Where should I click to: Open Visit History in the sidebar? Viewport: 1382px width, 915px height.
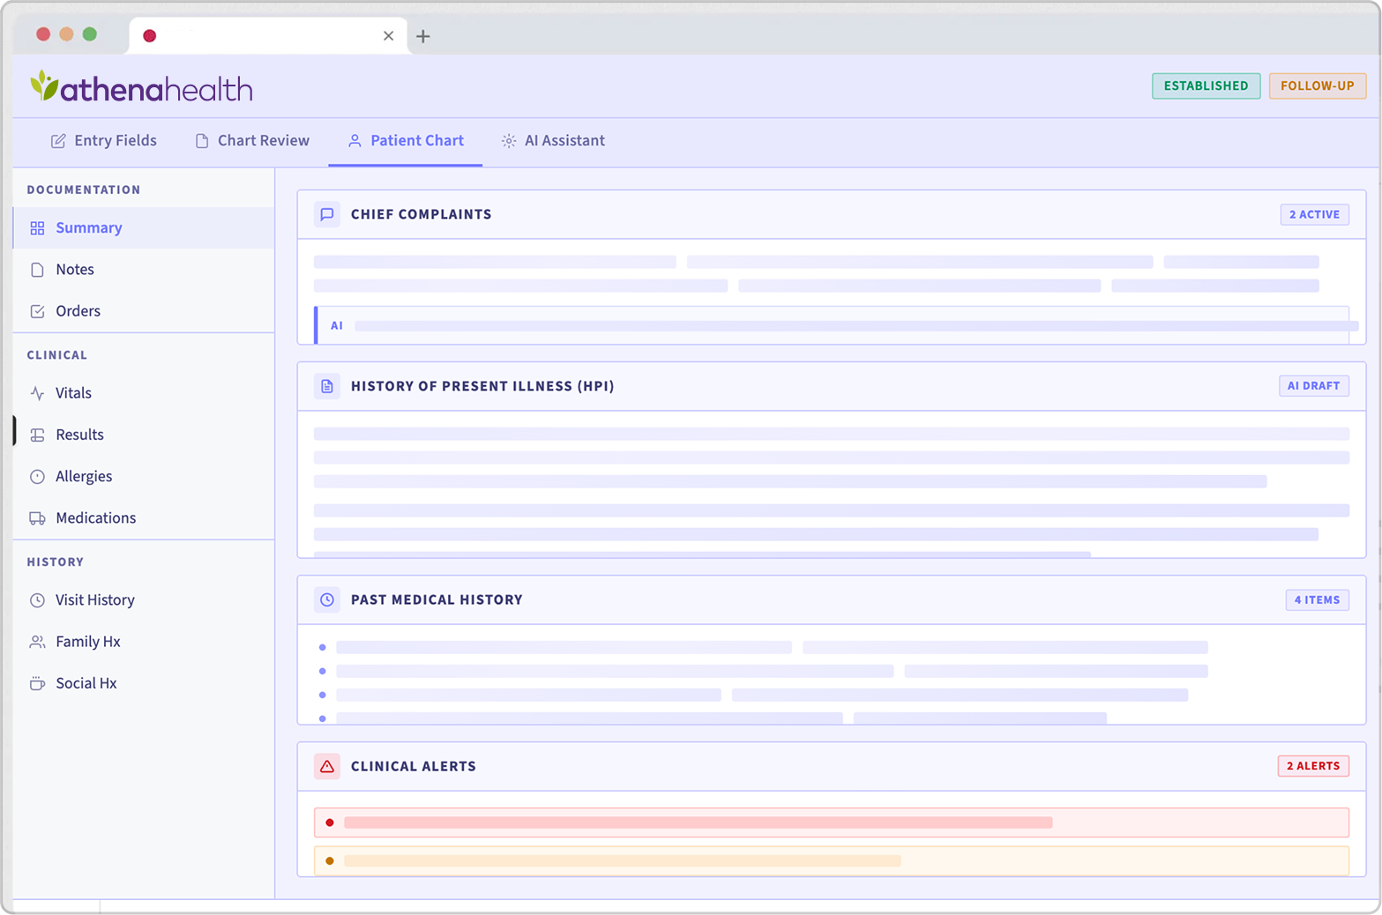click(144, 600)
